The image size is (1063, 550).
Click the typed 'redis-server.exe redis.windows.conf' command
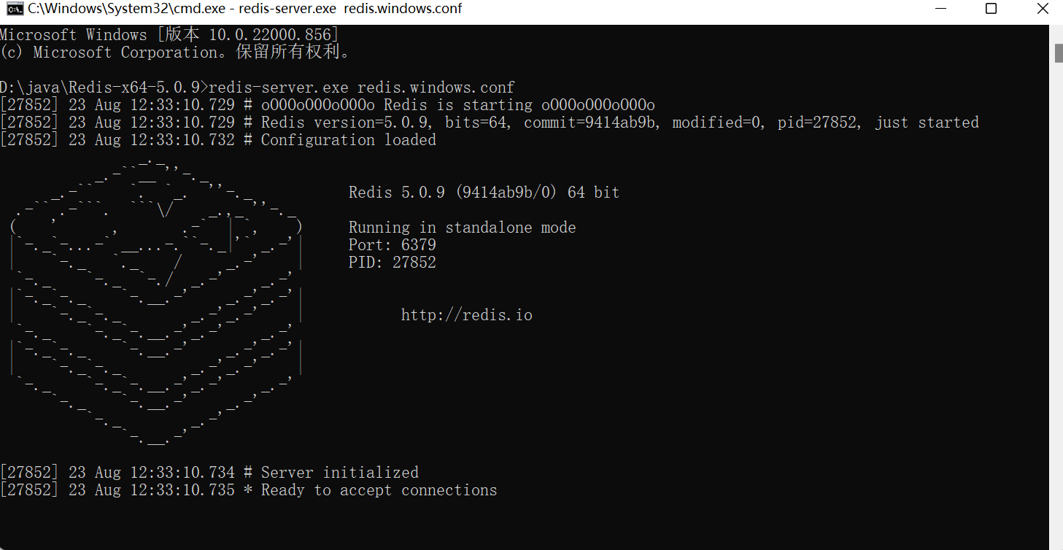pos(362,88)
